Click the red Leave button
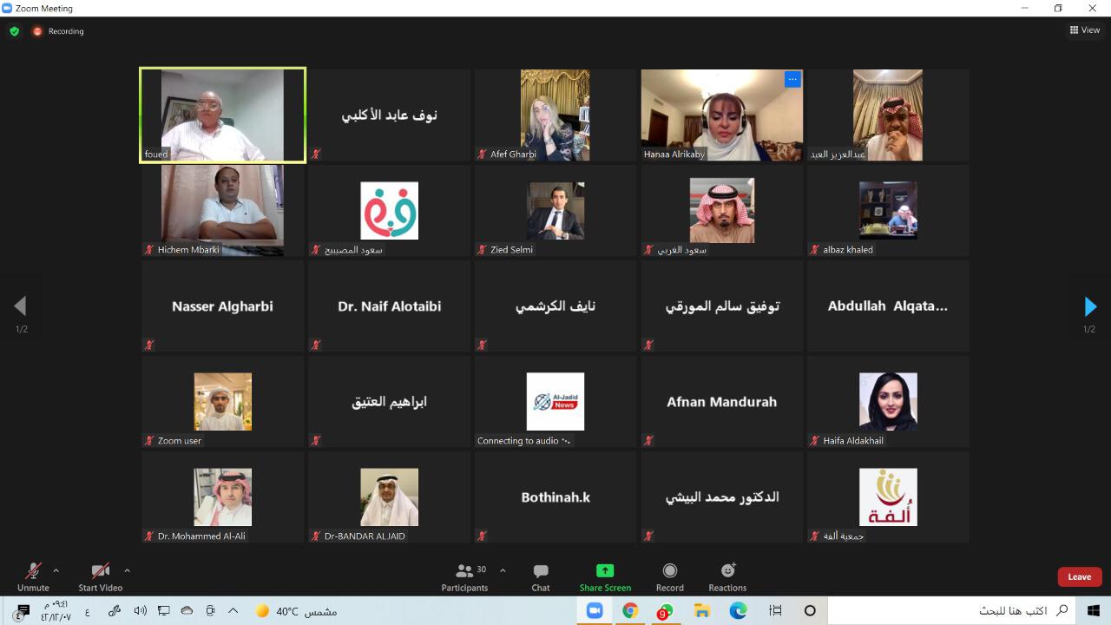 click(x=1079, y=577)
